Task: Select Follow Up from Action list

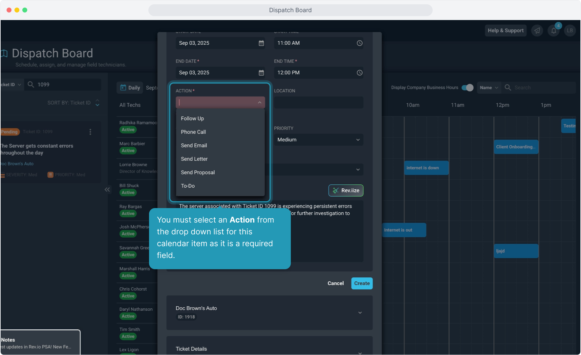Action: pos(192,118)
